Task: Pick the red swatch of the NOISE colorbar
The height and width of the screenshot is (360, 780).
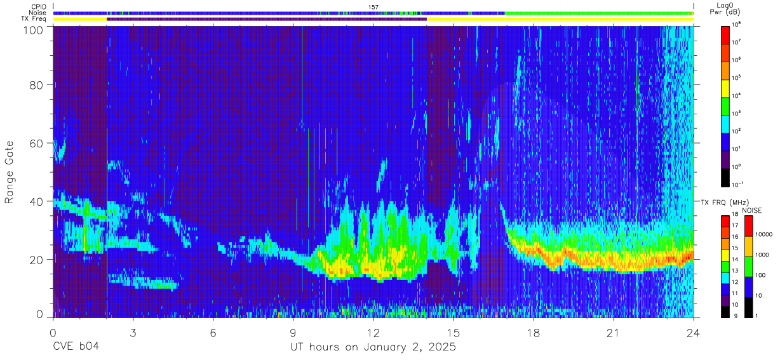Action: 748,226
